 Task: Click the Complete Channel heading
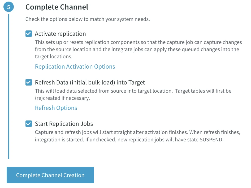57,7
